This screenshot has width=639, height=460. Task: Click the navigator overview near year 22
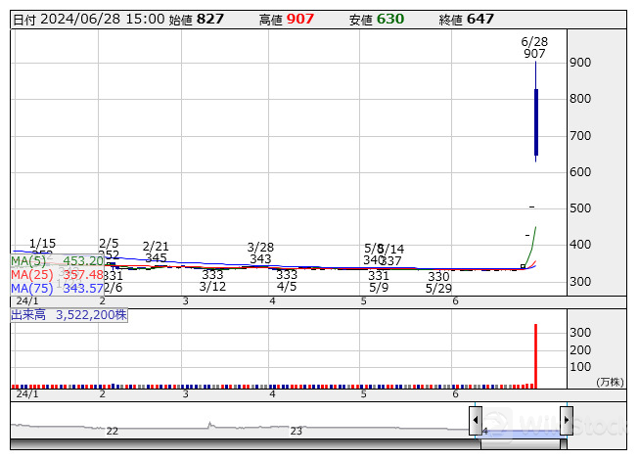(x=113, y=428)
